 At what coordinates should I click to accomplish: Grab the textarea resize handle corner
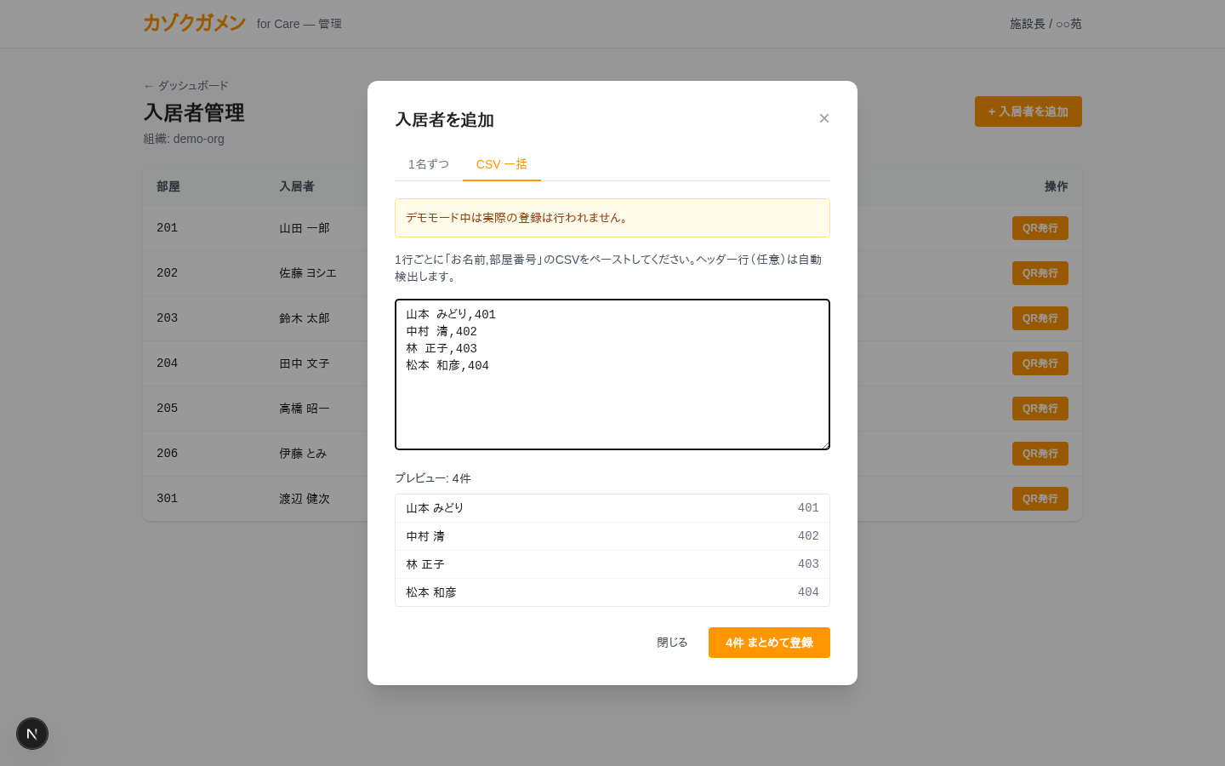point(824,444)
